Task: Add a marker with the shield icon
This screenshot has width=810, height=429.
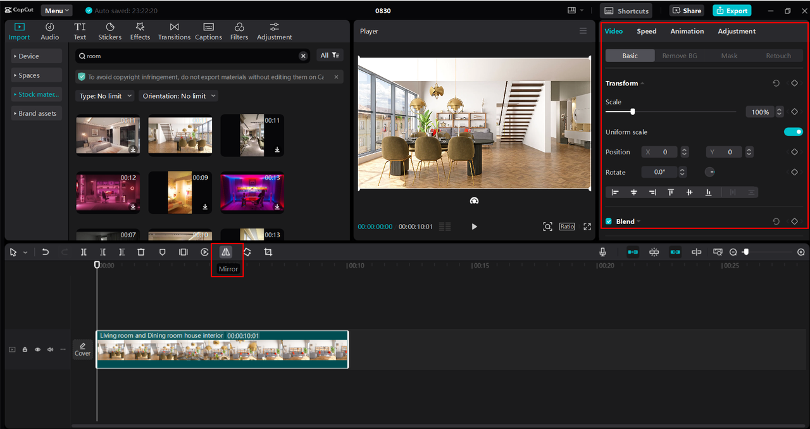Action: pos(163,252)
